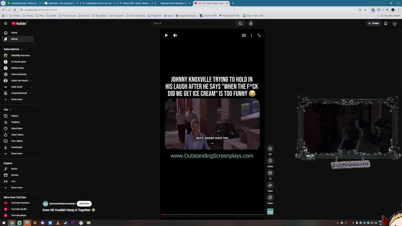
Task: Bookmark this page with the star
Action: pos(365,10)
